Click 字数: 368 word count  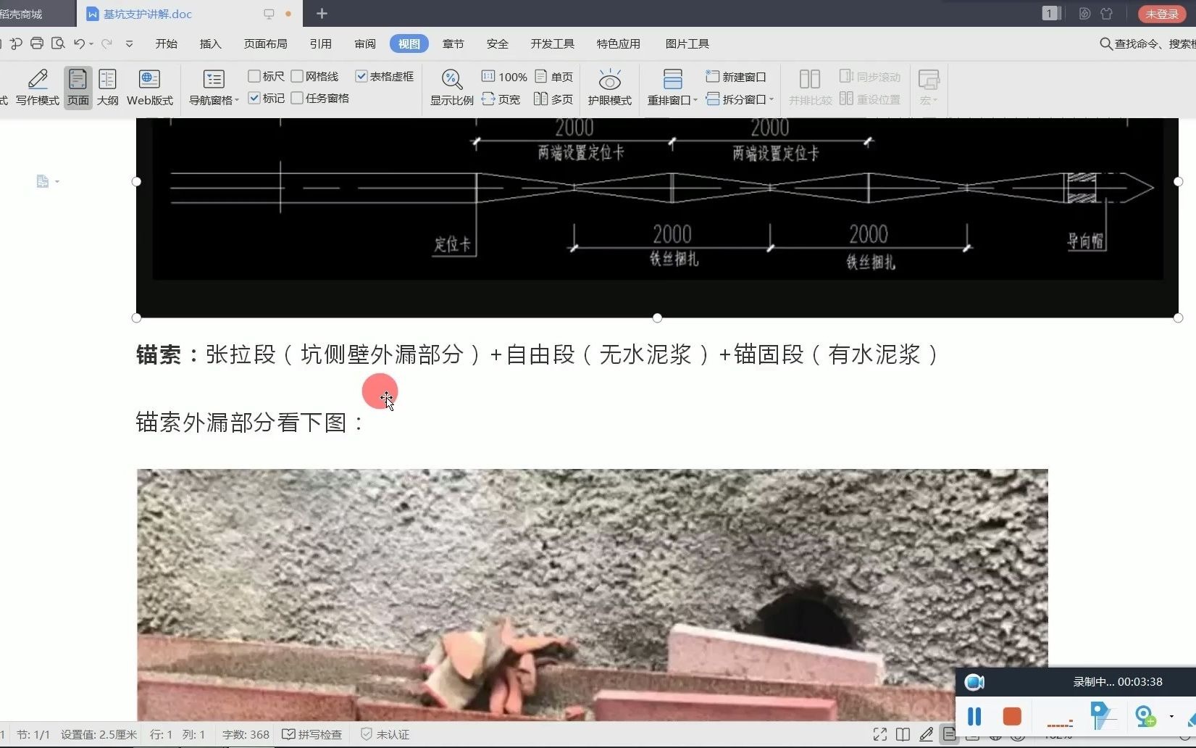pyautogui.click(x=246, y=735)
